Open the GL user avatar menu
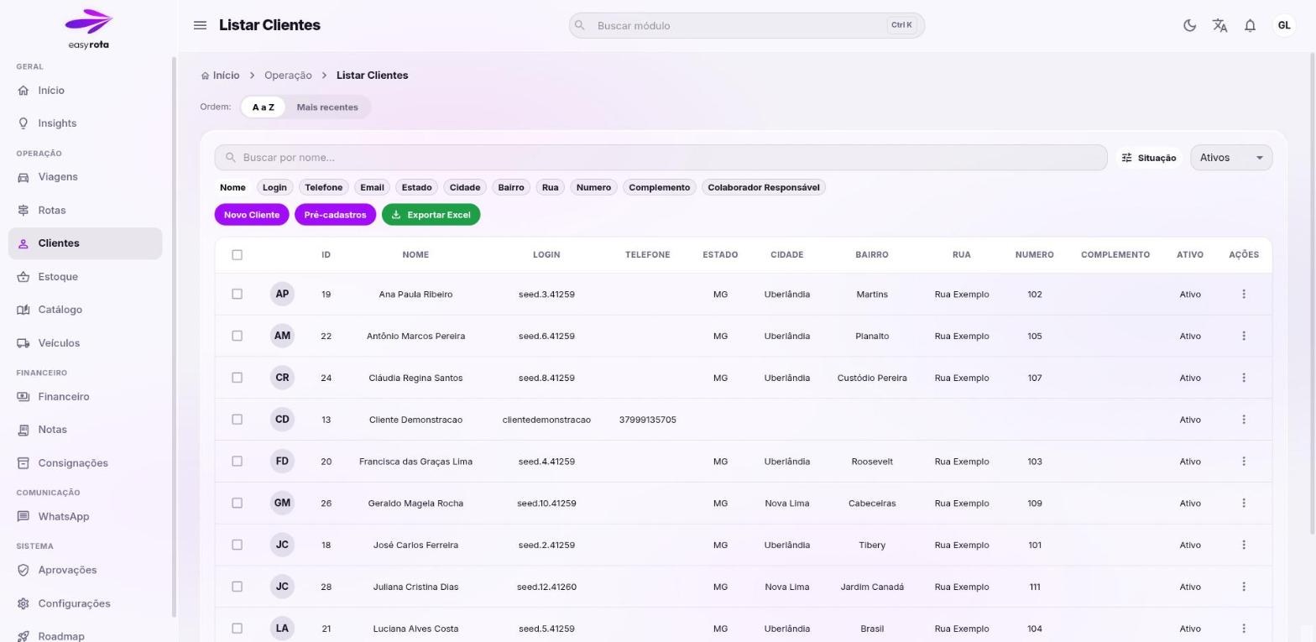This screenshot has height=642, width=1316. coord(1284,25)
